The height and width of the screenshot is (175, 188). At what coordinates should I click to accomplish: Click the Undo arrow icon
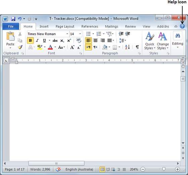[x=19, y=19]
